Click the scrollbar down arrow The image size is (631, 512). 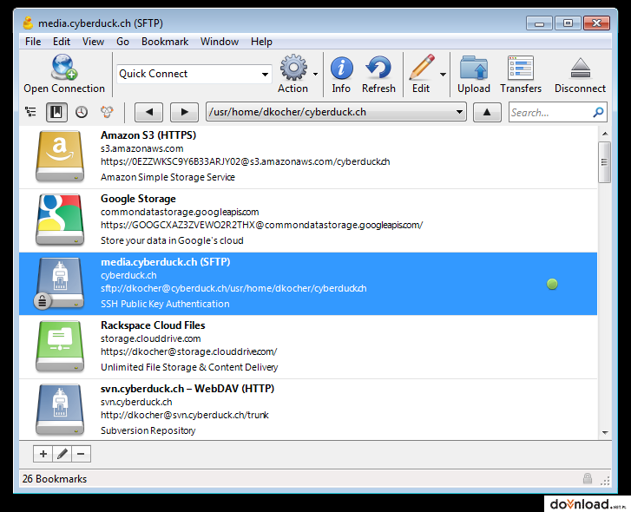(605, 433)
